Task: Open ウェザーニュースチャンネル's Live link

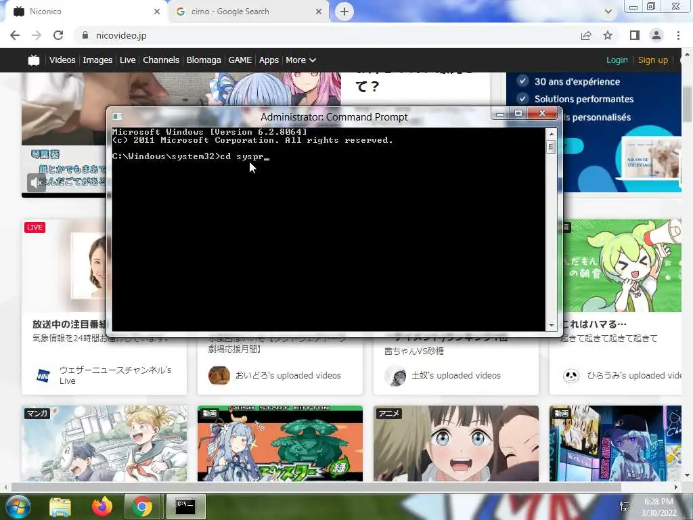Action: click(x=115, y=375)
